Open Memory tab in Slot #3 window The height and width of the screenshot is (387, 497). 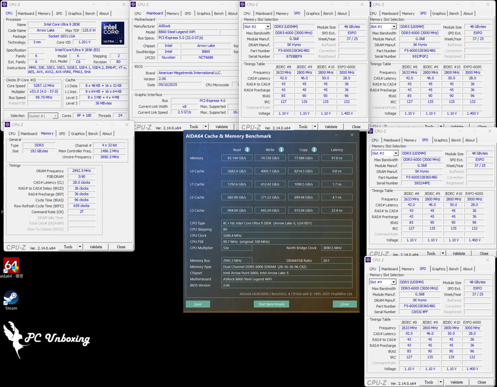(x=410, y=140)
